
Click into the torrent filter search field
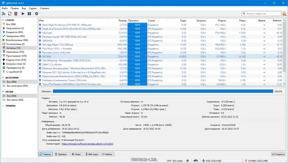pyautogui.click(x=261, y=14)
